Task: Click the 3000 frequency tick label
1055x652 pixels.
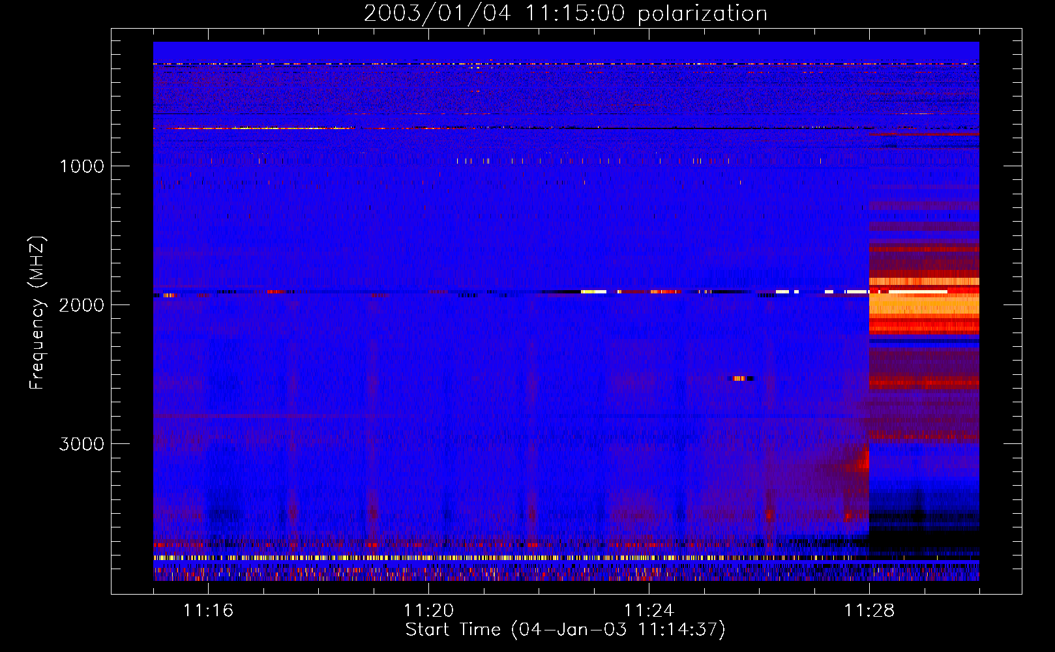Action: click(x=82, y=444)
